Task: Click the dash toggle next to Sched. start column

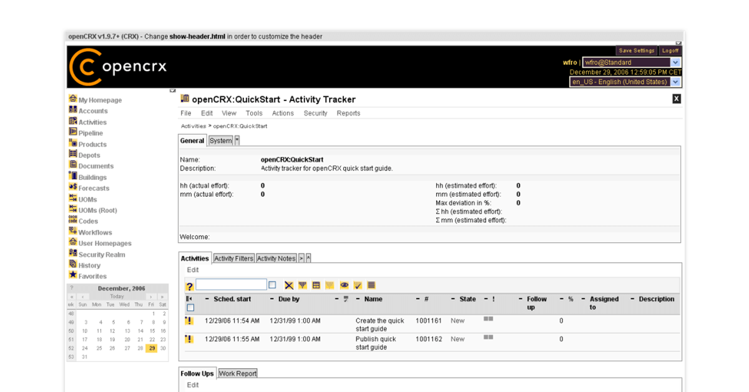Action: click(x=207, y=299)
